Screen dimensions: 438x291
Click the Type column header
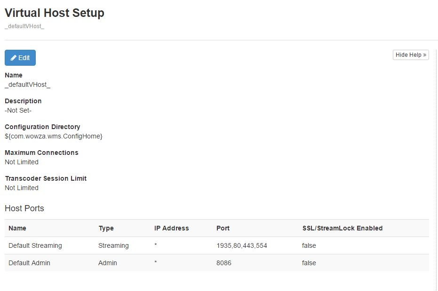[x=106, y=228]
